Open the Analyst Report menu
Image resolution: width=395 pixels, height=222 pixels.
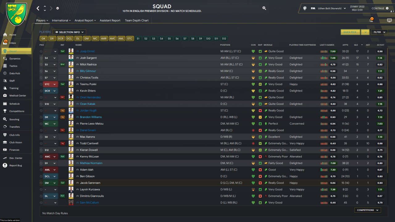85,20
